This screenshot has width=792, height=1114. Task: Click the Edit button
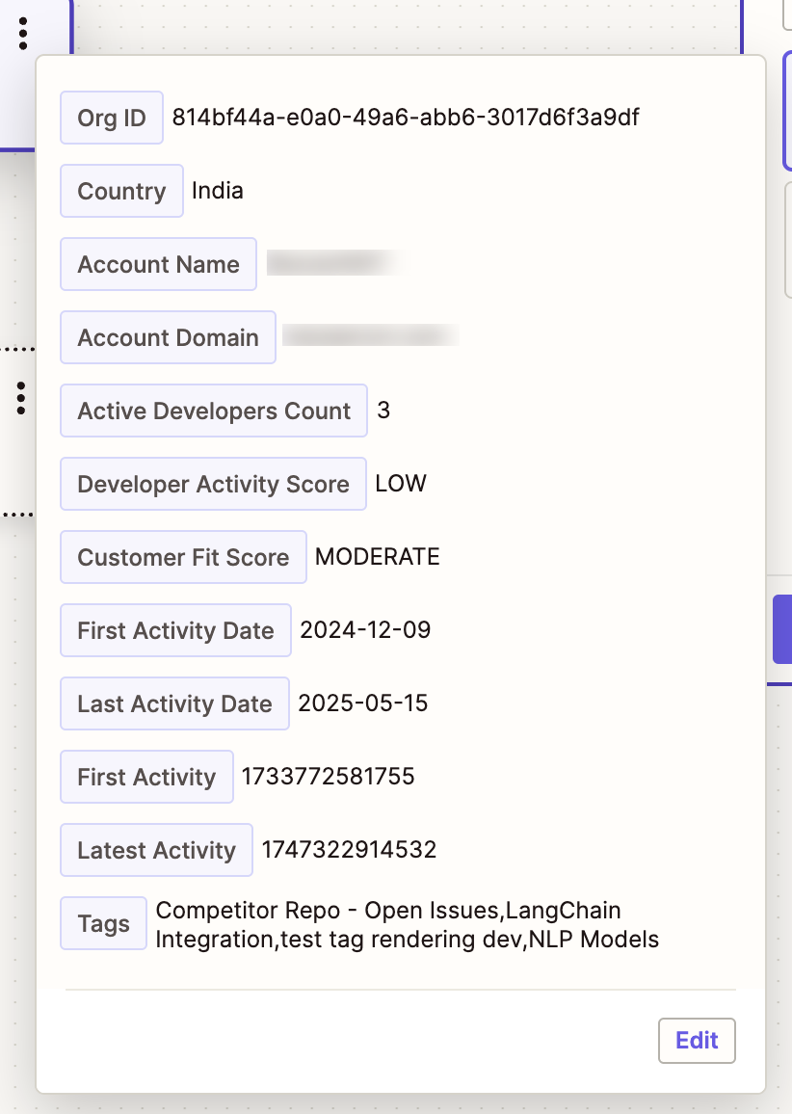tap(697, 1040)
